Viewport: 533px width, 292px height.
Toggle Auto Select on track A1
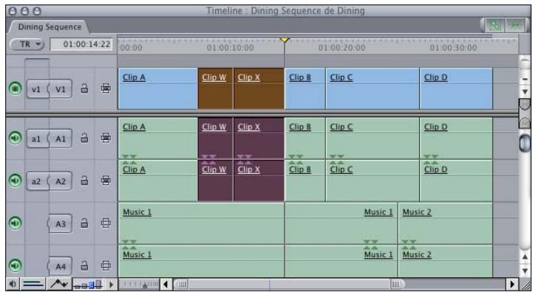[106, 138]
